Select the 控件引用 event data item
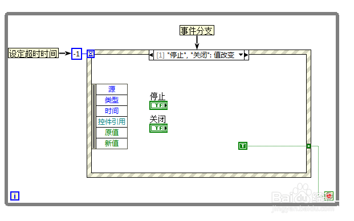Image resolution: width=354 pixels, height=221 pixels. pos(112,122)
